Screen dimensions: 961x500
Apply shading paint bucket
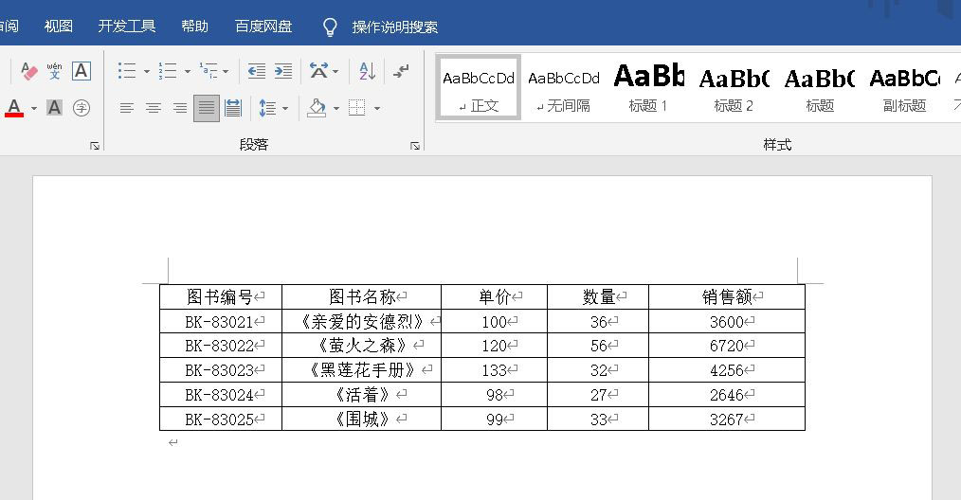[x=317, y=108]
